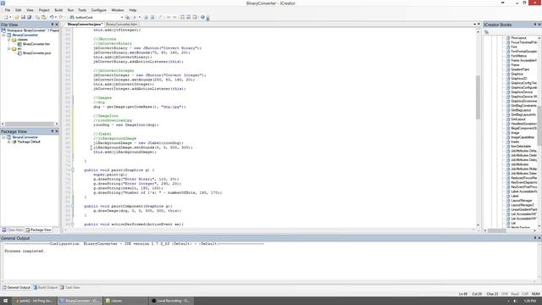Image resolution: width=542 pixels, height=305 pixels.
Task: Open the Tools menu
Action: point(82,10)
